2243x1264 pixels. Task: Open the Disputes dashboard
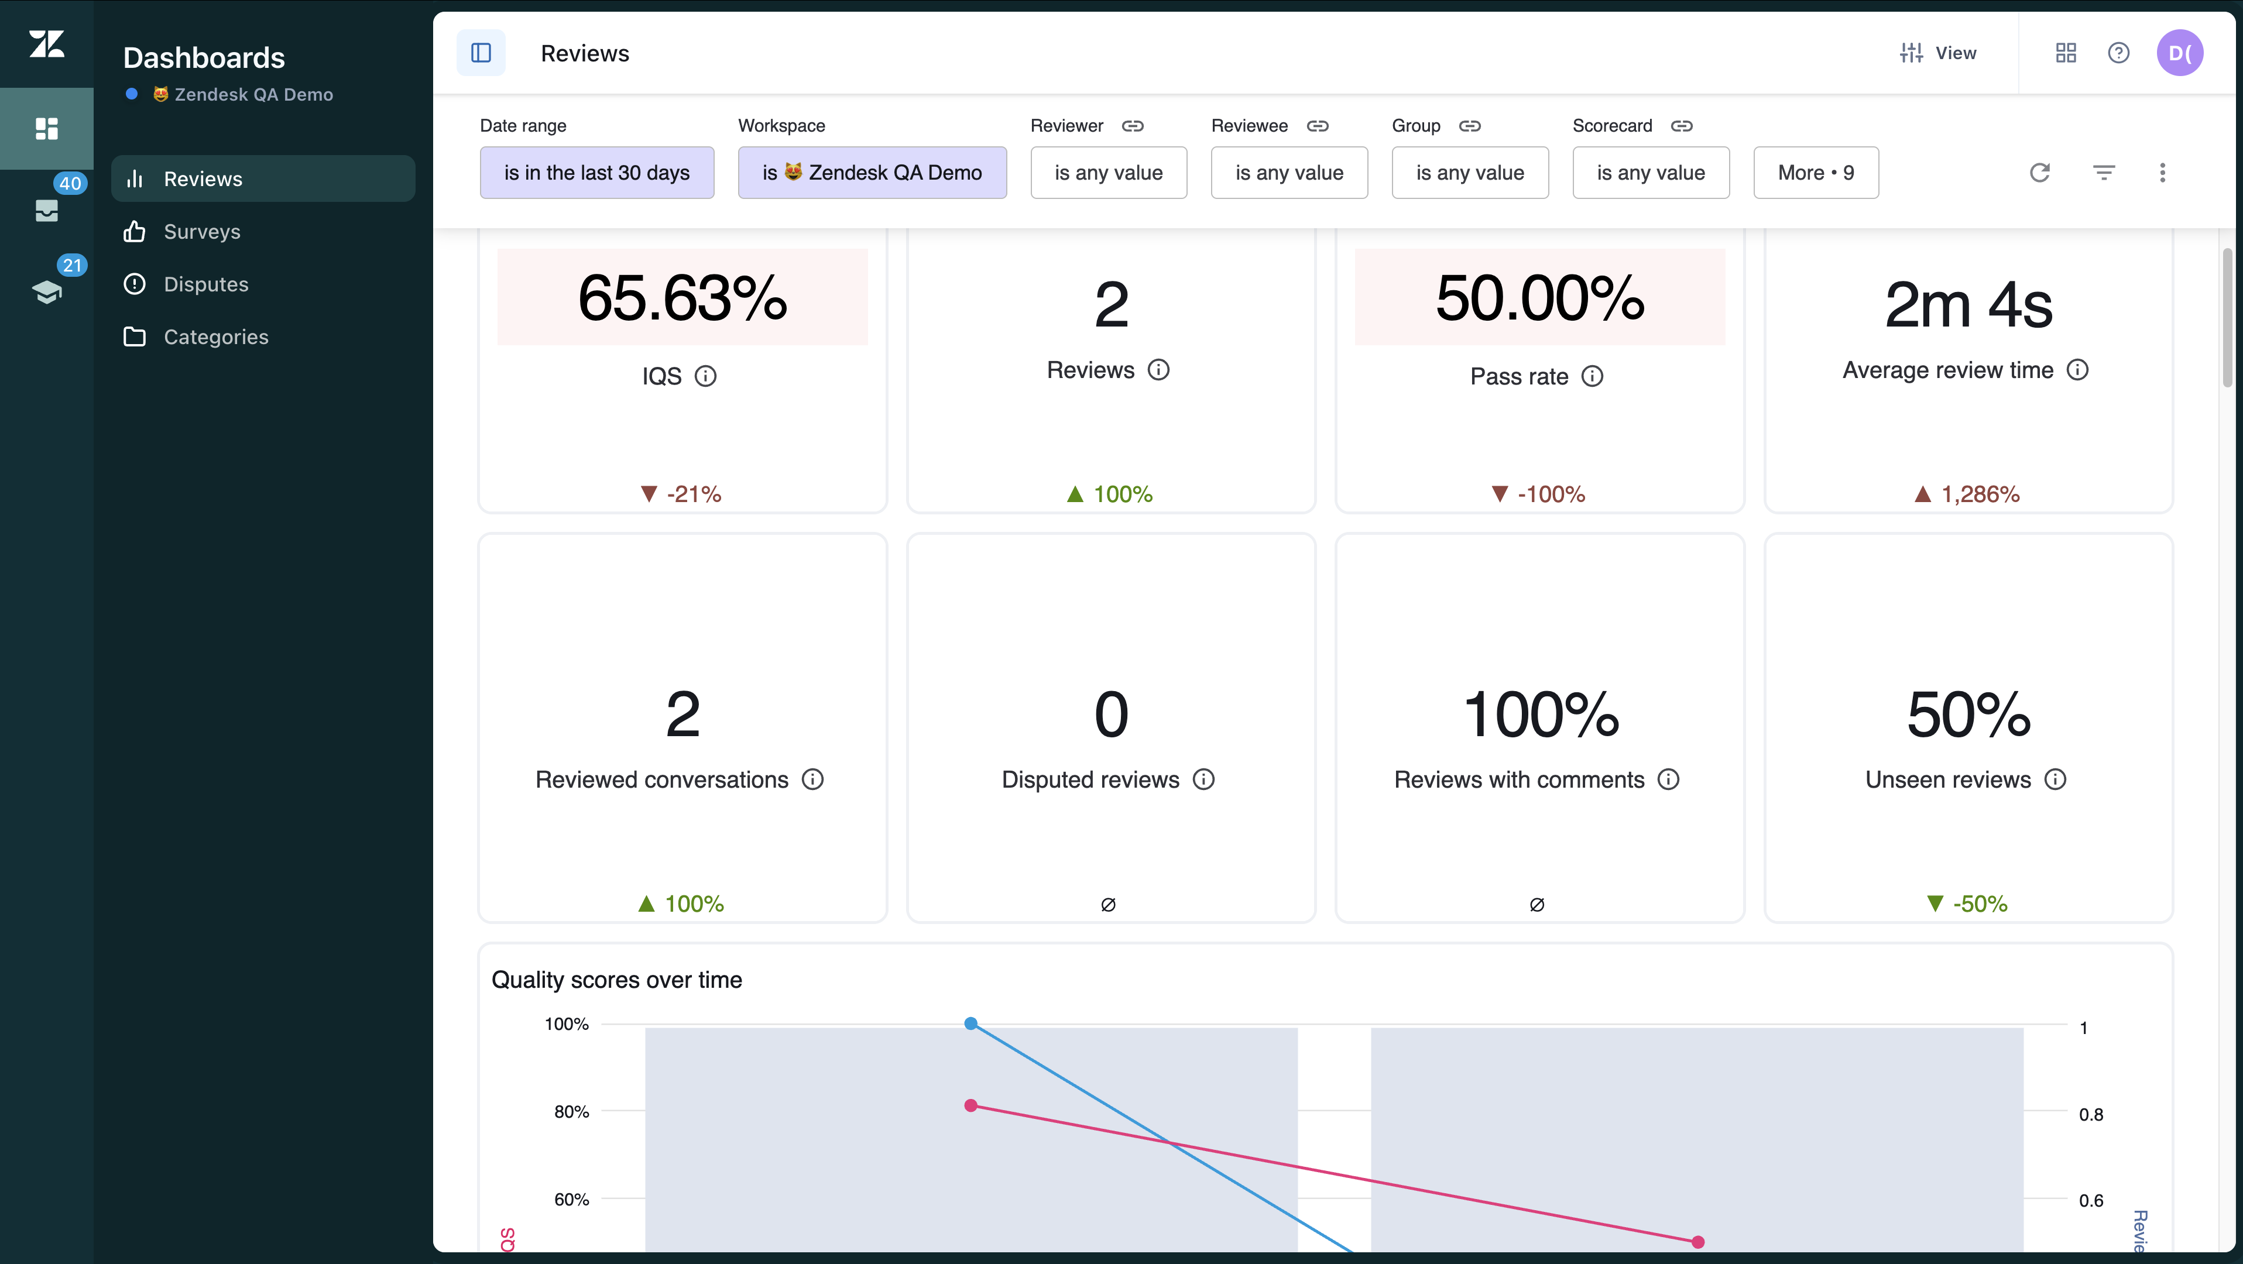[263, 284]
